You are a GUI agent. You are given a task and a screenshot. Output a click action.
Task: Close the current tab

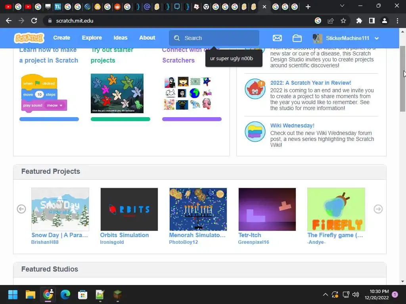point(264,7)
